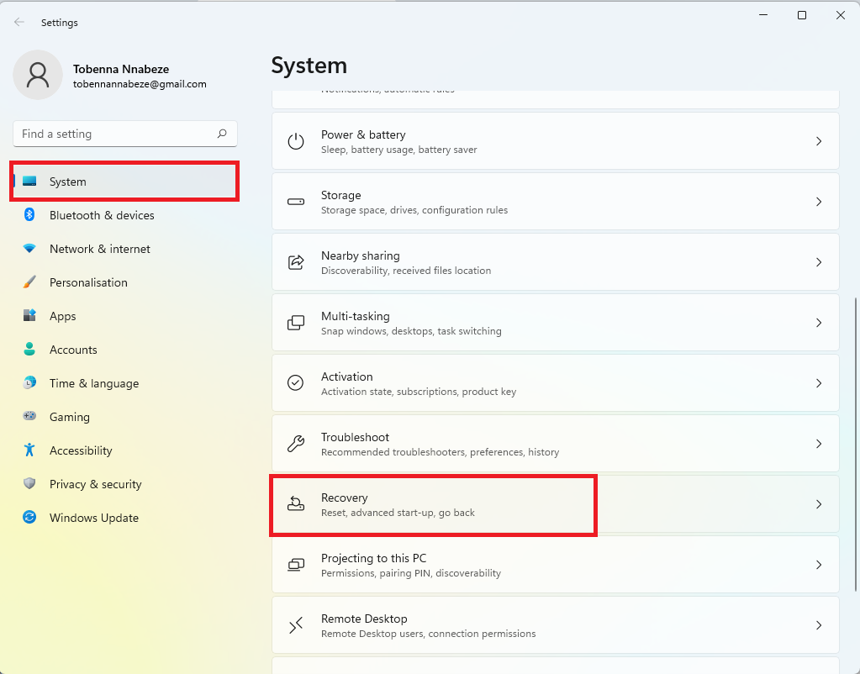Click the Windows Update icon

click(30, 518)
